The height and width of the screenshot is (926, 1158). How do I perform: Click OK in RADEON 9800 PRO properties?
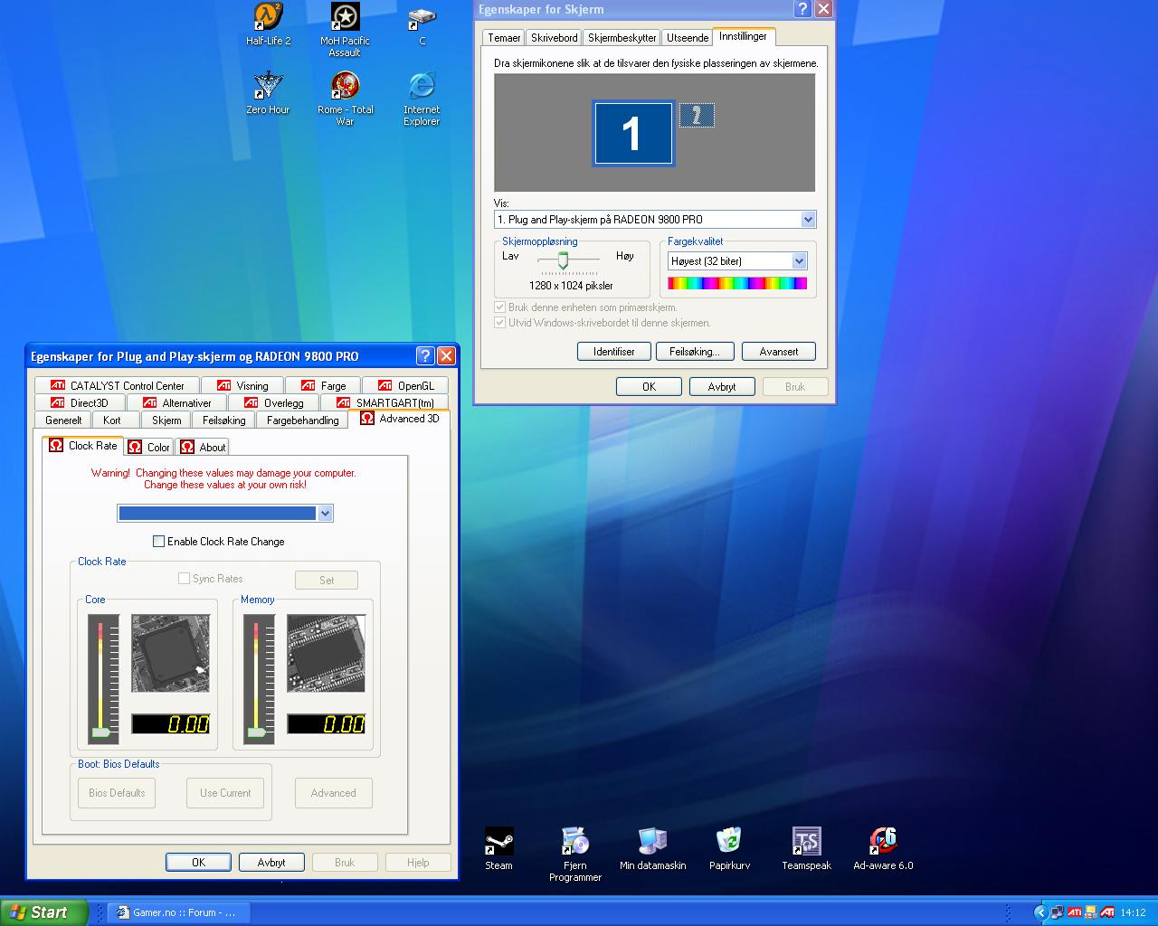tap(198, 862)
